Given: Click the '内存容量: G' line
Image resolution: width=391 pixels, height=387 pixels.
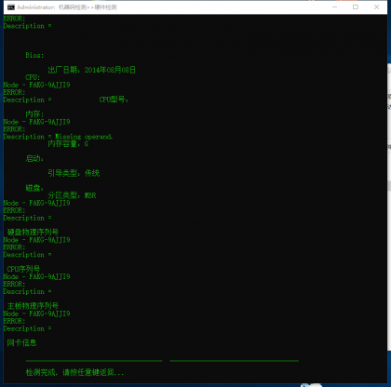Looking at the screenshot, I should (68, 144).
